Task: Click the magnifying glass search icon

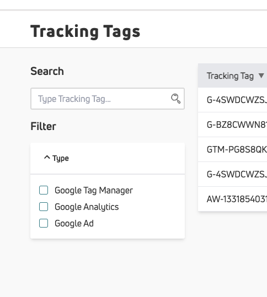Action: click(175, 99)
